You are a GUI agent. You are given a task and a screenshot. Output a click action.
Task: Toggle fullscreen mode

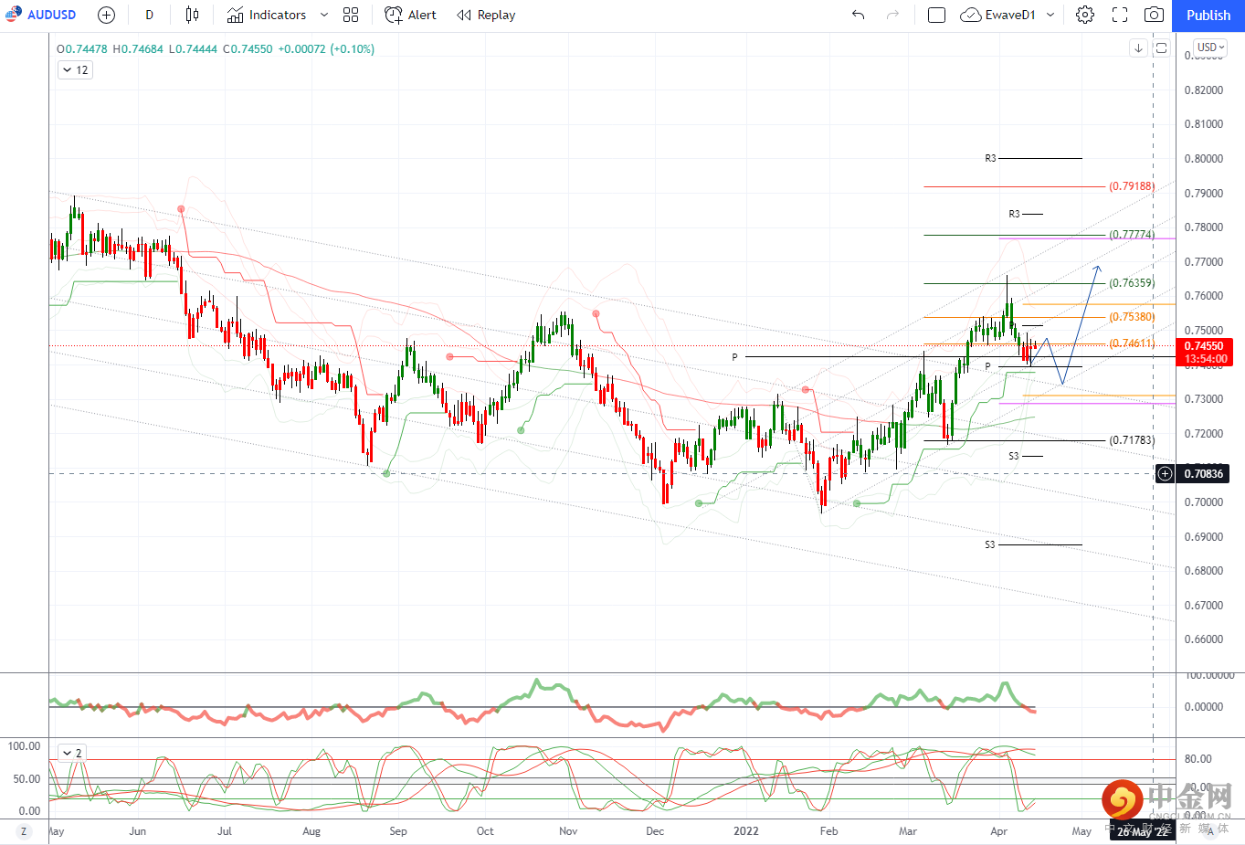[1120, 15]
